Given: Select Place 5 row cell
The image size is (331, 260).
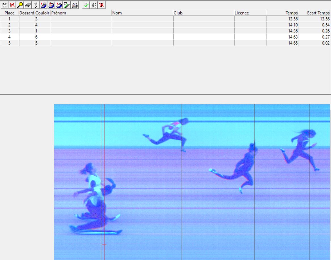Looking at the screenshot, I should [x=9, y=43].
